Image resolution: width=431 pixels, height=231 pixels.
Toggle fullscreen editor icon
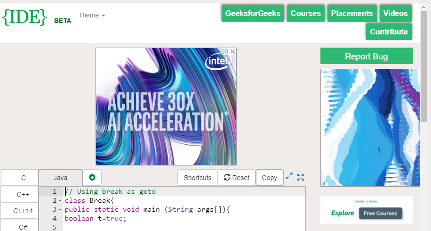coord(301,177)
